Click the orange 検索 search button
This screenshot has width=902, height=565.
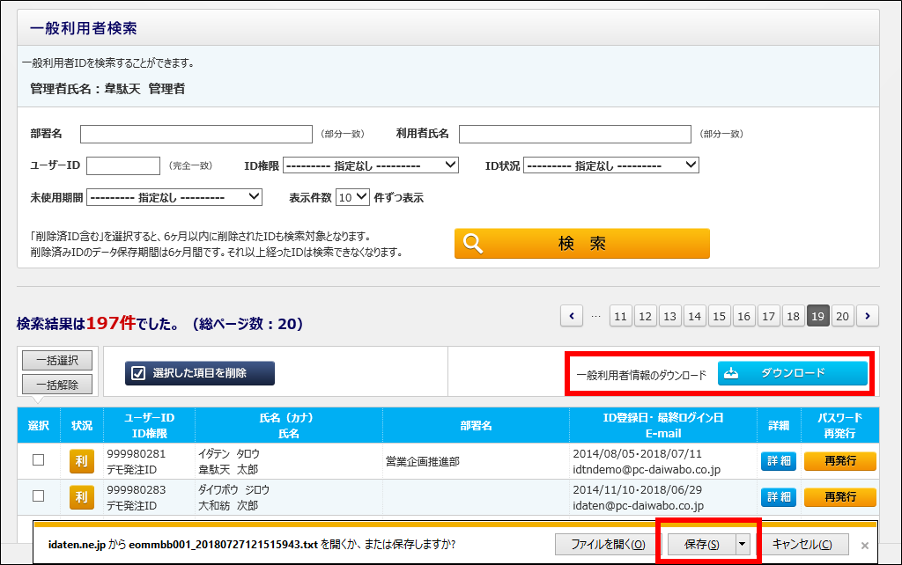point(581,244)
